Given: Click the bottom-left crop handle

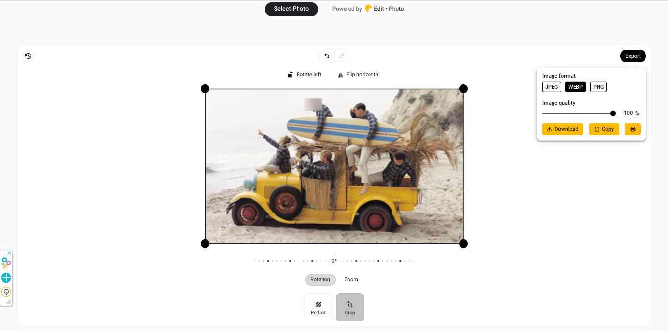Looking at the screenshot, I should click(205, 244).
